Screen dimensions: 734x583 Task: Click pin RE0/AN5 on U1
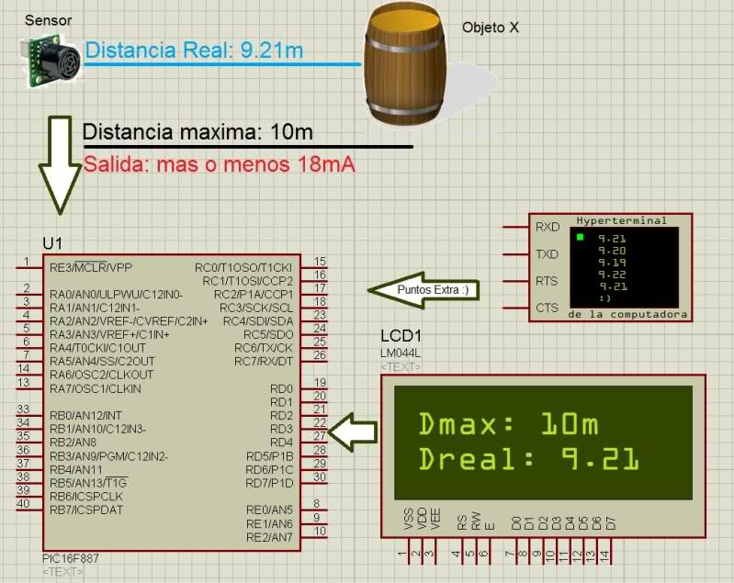pyautogui.click(x=269, y=510)
